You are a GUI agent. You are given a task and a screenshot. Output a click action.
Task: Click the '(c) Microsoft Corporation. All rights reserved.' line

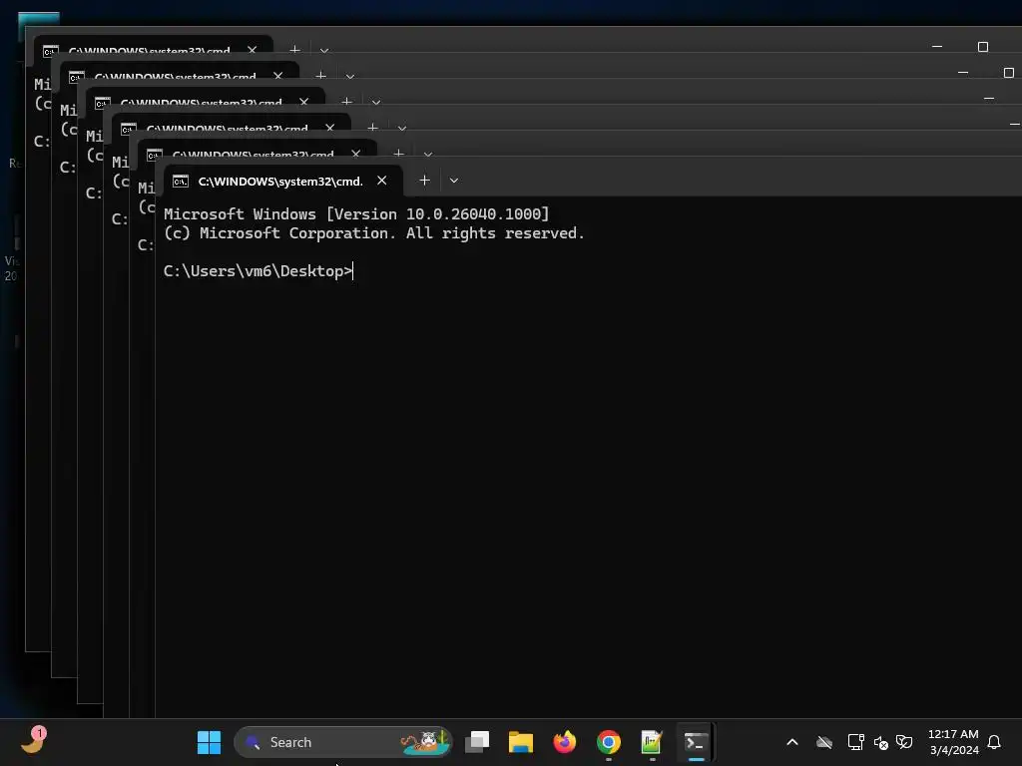pyautogui.click(x=374, y=233)
